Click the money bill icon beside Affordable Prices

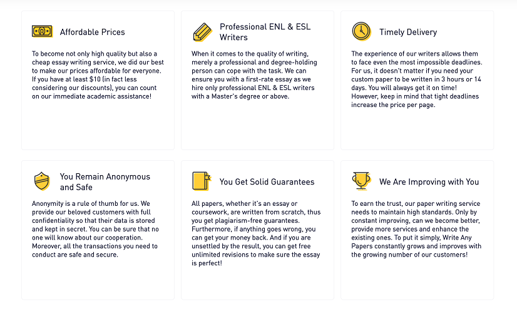tap(43, 31)
